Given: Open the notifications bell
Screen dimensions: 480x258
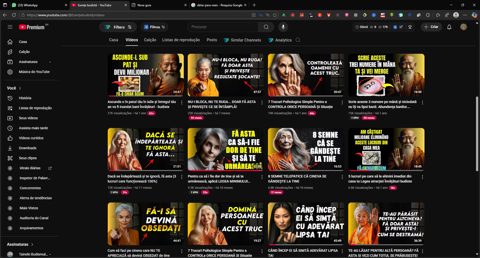Looking at the screenshot, I should 449,27.
